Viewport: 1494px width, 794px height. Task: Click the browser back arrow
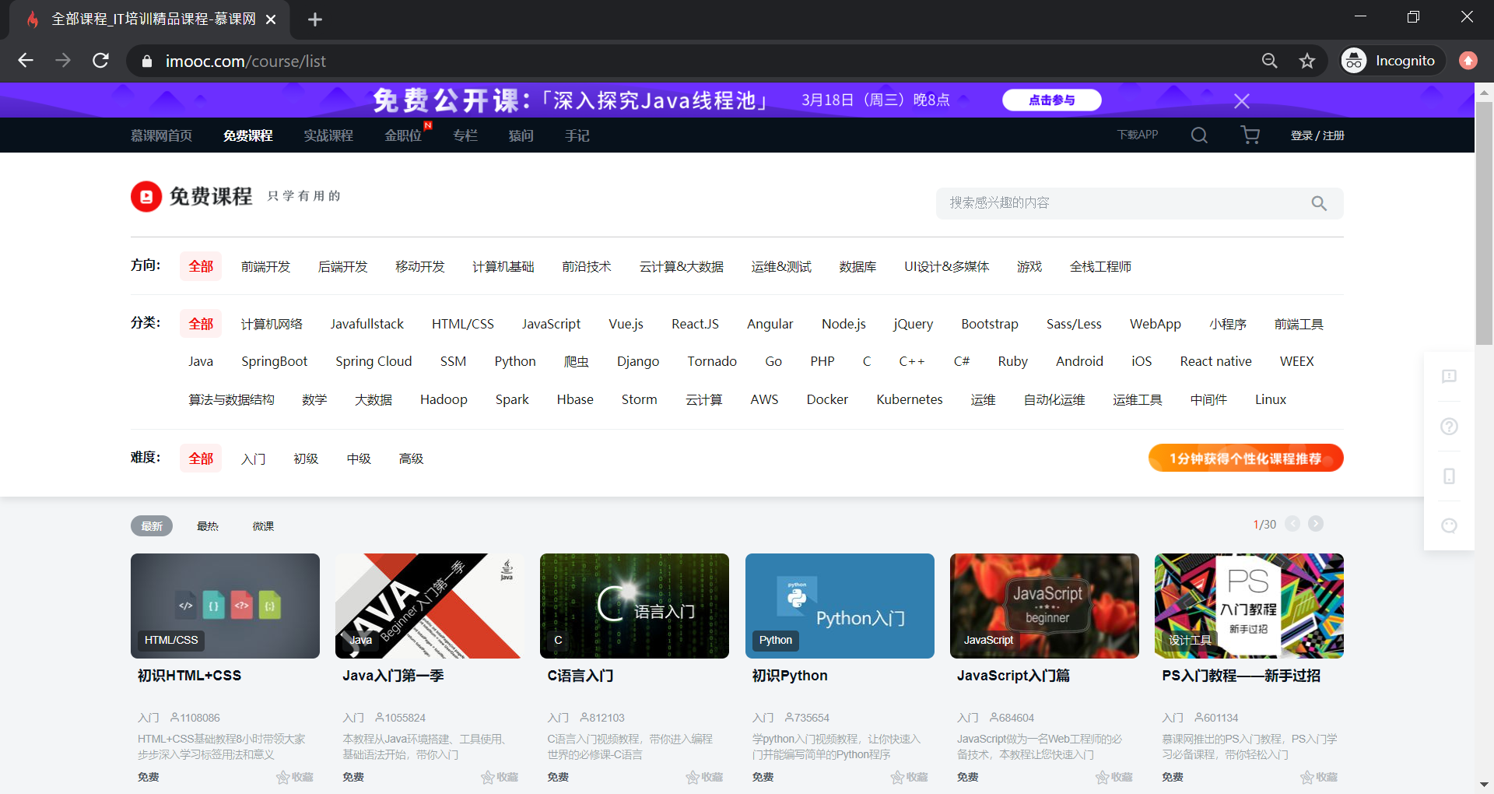point(26,61)
